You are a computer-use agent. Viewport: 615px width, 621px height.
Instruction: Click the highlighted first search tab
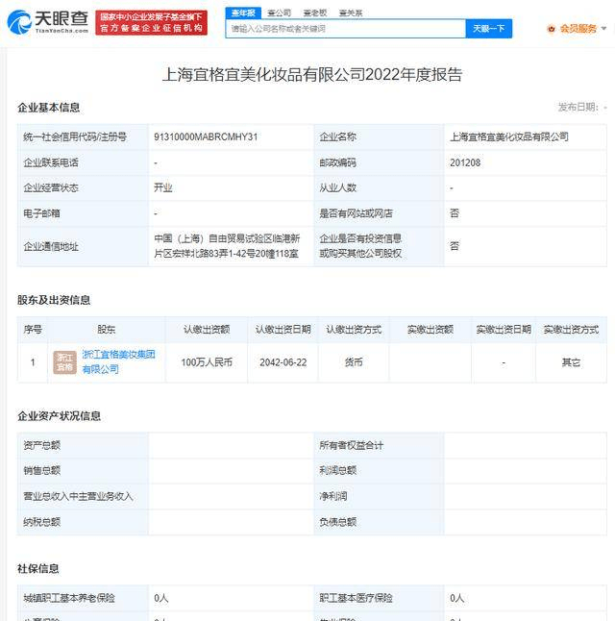tap(243, 12)
